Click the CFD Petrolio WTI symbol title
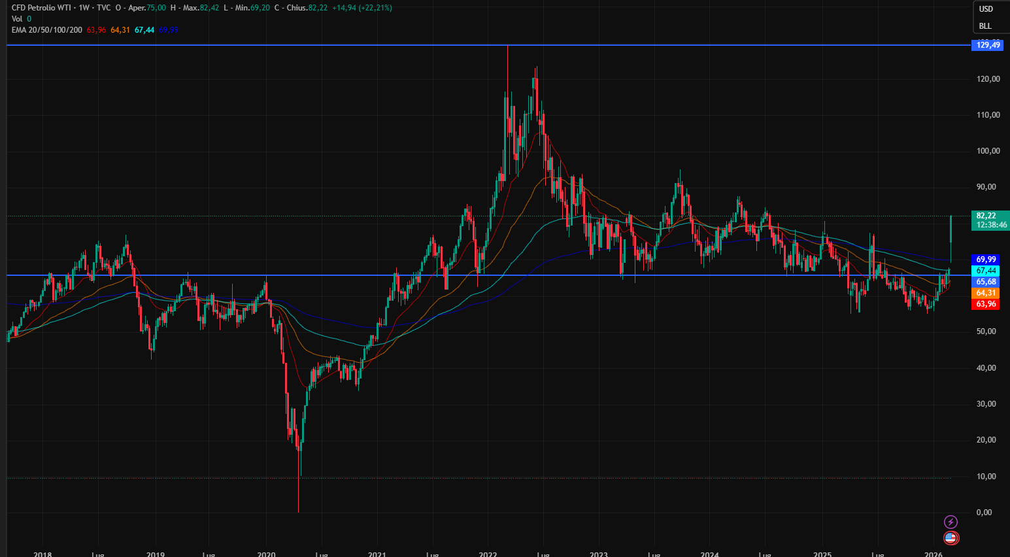The height and width of the screenshot is (557, 1010). pyautogui.click(x=41, y=8)
